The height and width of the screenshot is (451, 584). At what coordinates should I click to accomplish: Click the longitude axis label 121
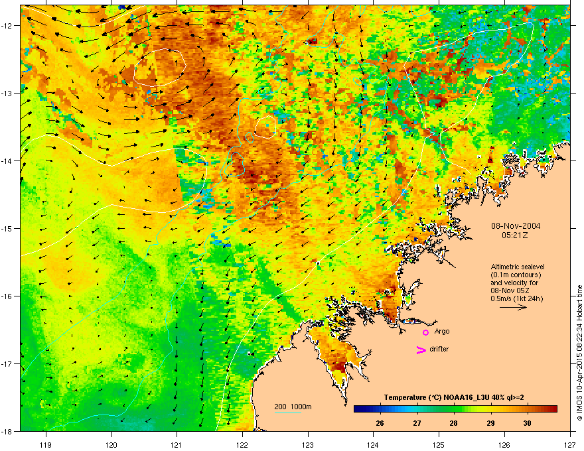pyautogui.click(x=177, y=444)
